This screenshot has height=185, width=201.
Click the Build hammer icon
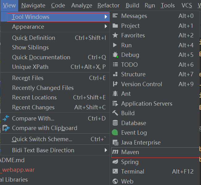click(x=115, y=113)
